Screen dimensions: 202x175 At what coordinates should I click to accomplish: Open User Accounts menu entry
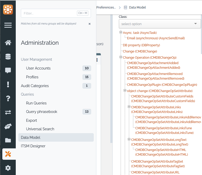coord(38,68)
